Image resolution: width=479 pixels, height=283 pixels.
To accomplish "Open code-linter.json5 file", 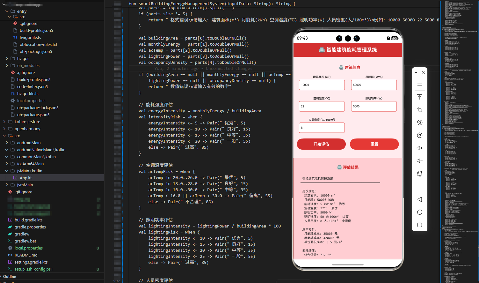I will 32,86.
